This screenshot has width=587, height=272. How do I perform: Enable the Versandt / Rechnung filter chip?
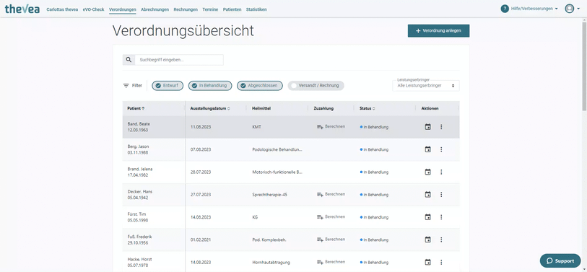316,86
